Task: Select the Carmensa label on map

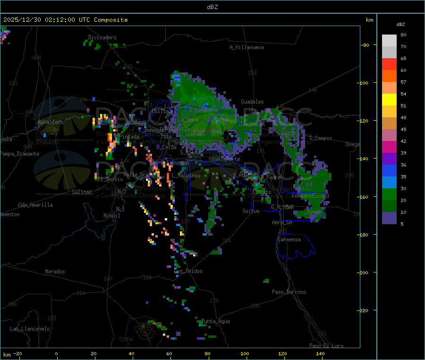Action: coord(289,239)
